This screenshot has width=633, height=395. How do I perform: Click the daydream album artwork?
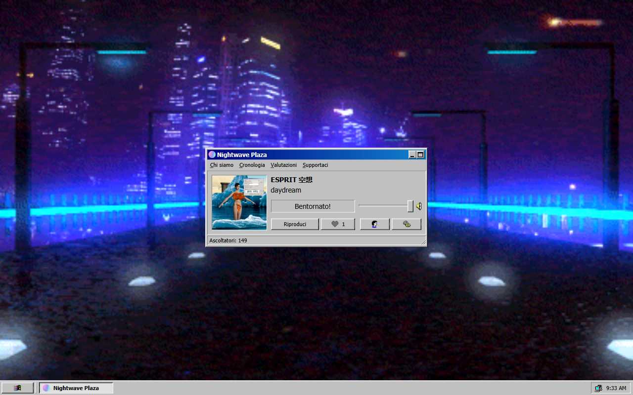tap(239, 202)
